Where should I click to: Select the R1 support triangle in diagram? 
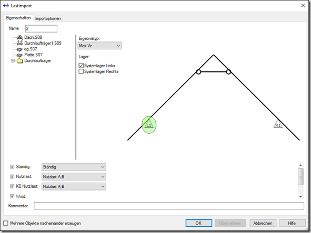pyautogui.click(x=278, y=124)
